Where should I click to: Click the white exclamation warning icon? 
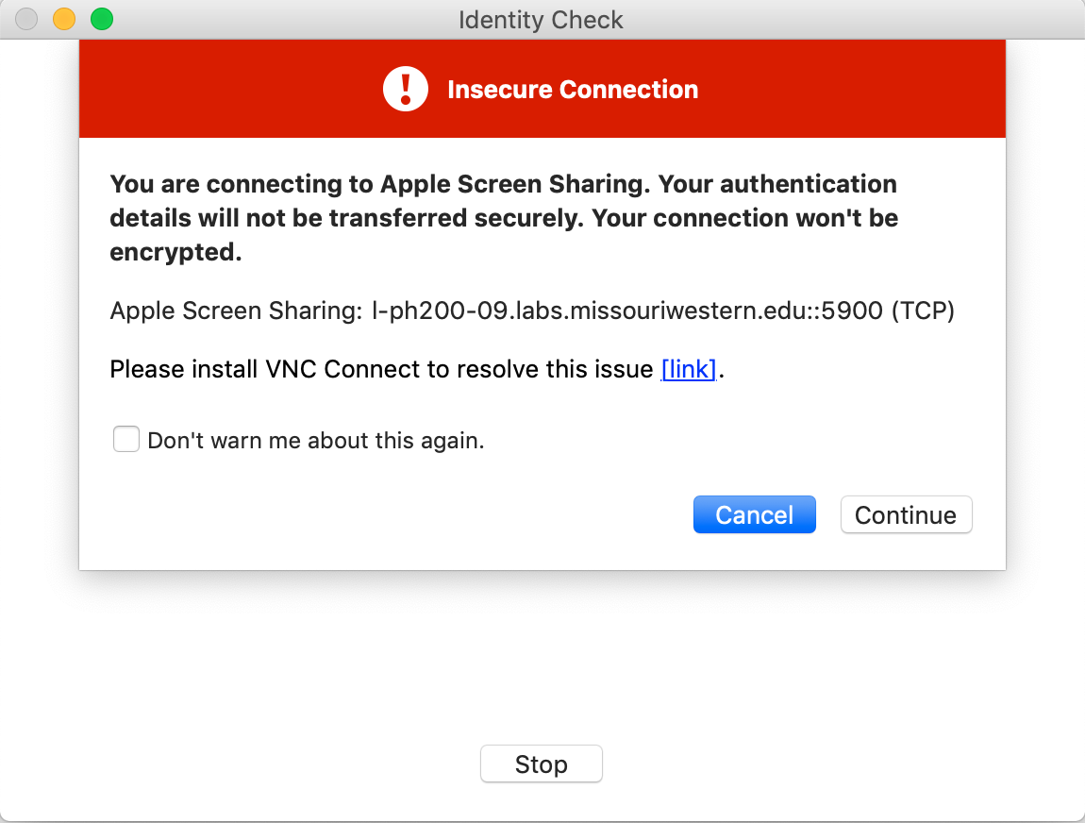click(x=406, y=90)
